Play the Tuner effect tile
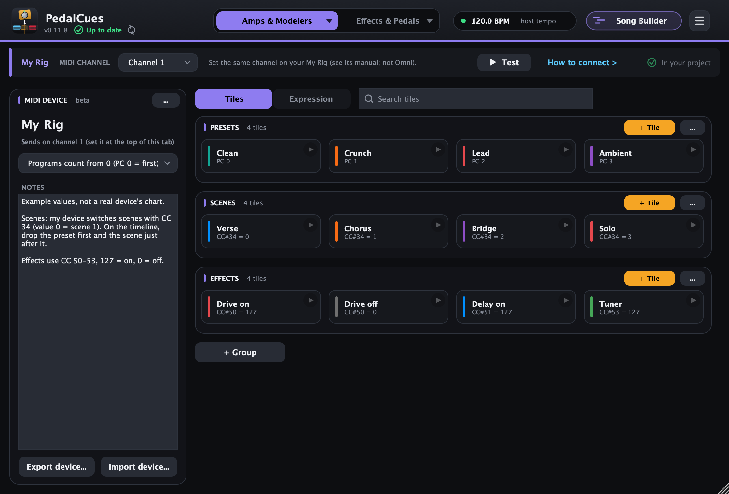This screenshot has height=494, width=729. 693,300
